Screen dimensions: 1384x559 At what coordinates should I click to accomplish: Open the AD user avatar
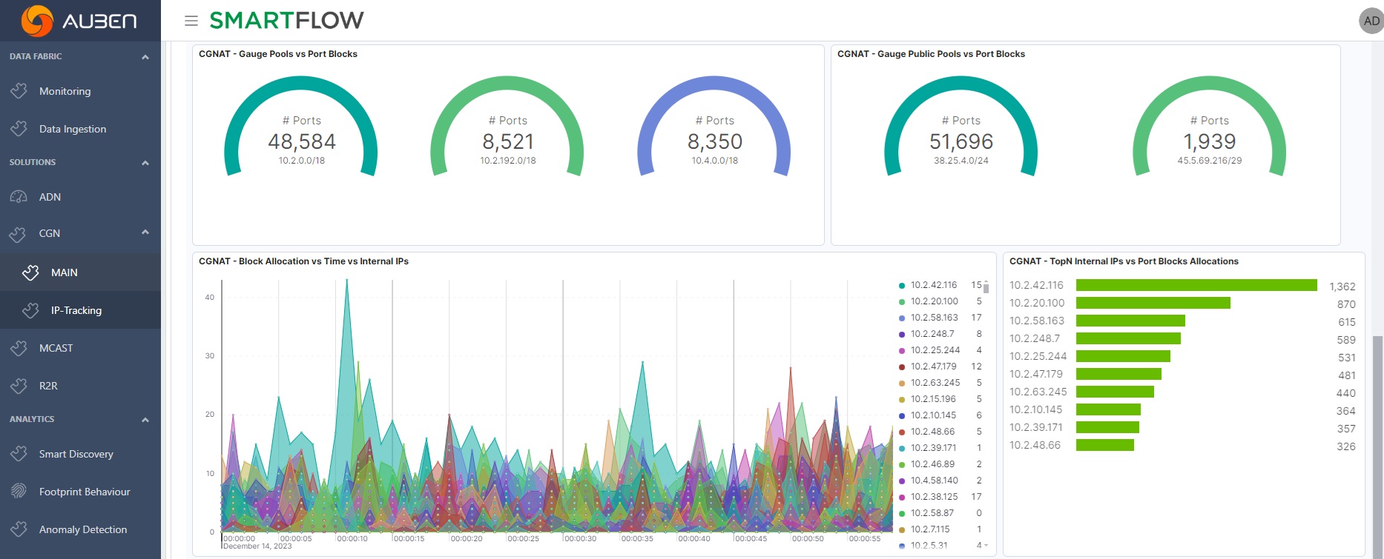[1371, 21]
